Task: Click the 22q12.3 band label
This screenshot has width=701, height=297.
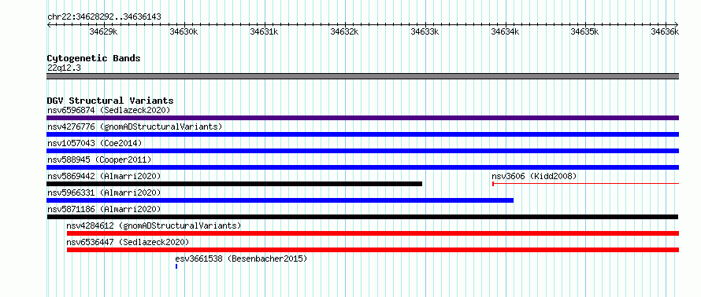Action: (65, 68)
